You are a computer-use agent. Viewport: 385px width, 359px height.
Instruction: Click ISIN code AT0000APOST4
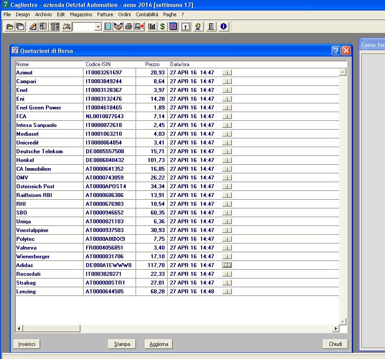(106, 187)
